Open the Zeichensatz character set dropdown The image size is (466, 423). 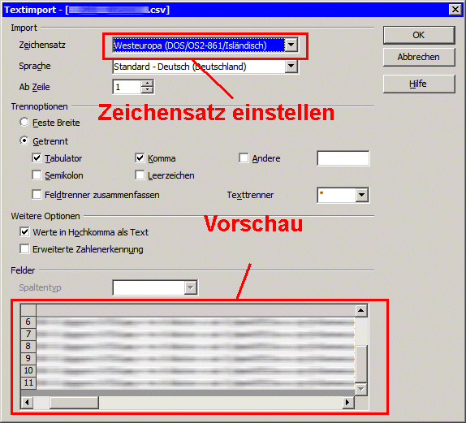pyautogui.click(x=291, y=45)
